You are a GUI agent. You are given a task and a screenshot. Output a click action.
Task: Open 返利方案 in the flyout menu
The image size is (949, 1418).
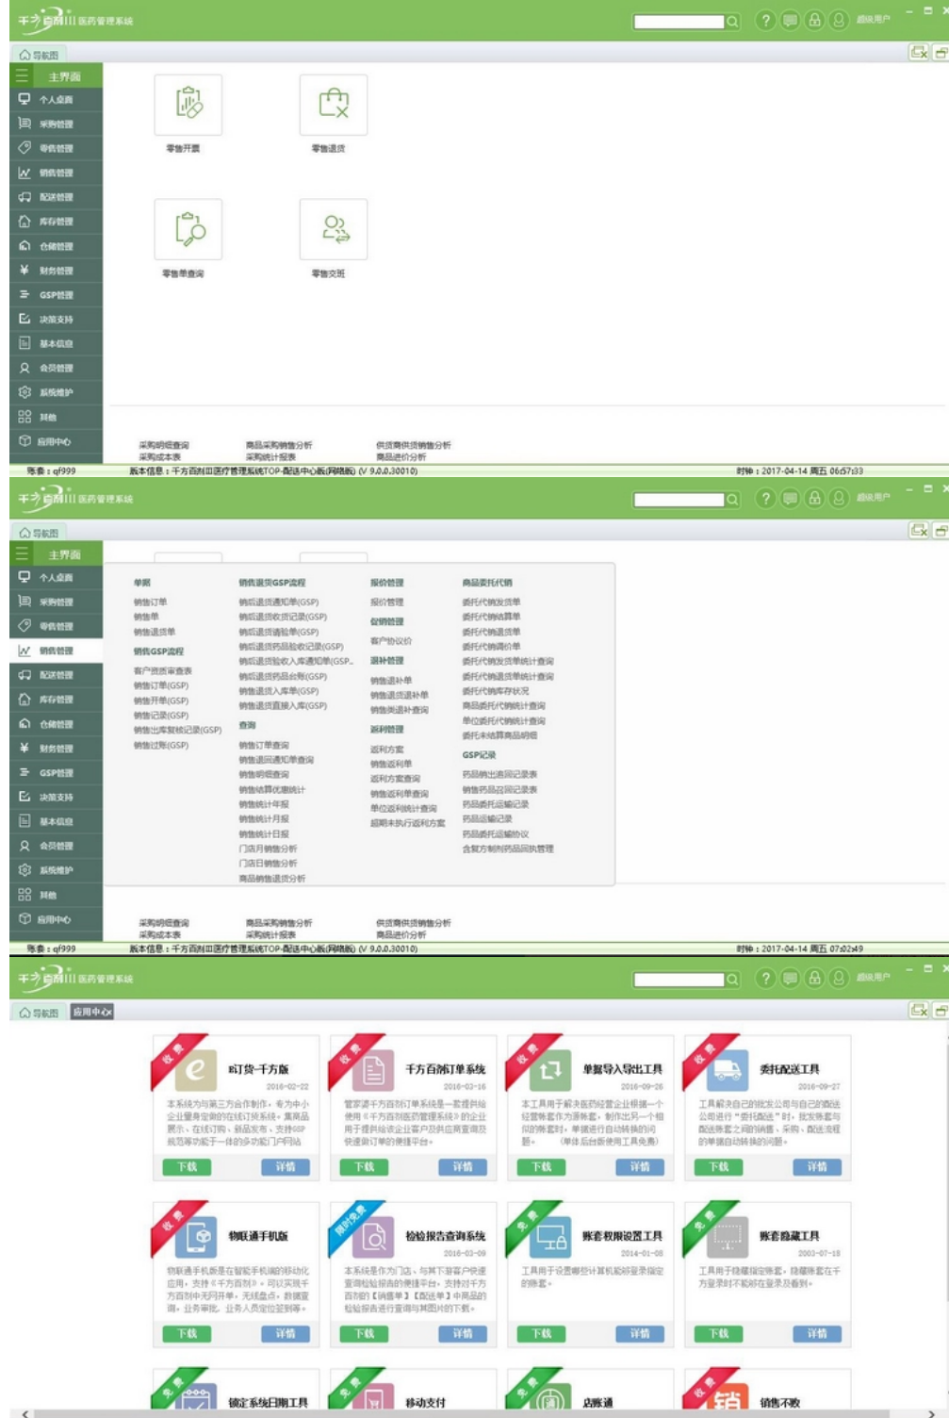387,750
